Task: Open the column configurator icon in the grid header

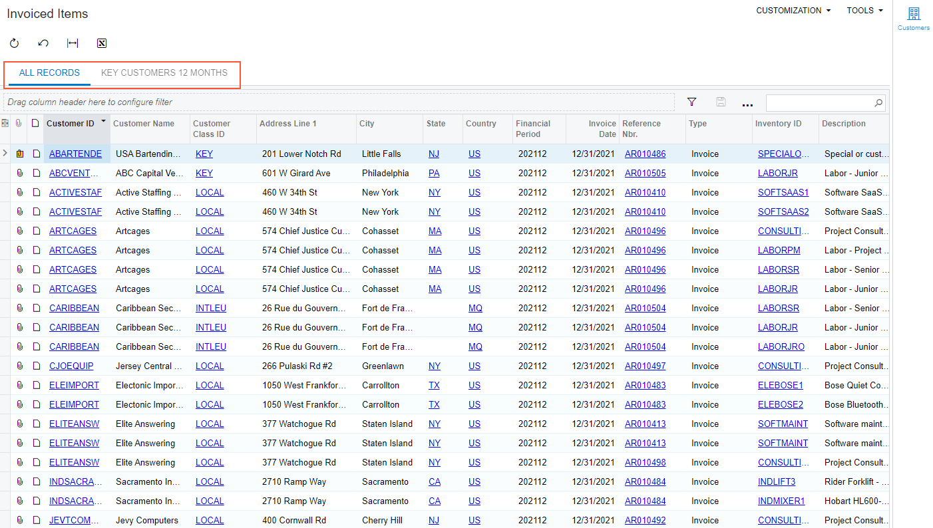Action: 5,124
